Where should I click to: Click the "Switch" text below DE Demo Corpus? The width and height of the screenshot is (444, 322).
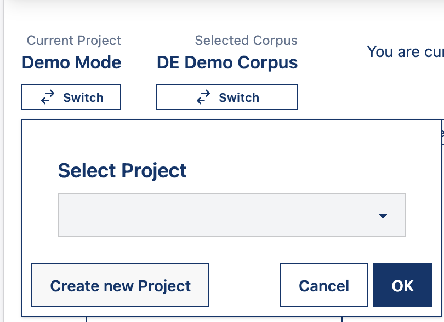click(239, 97)
